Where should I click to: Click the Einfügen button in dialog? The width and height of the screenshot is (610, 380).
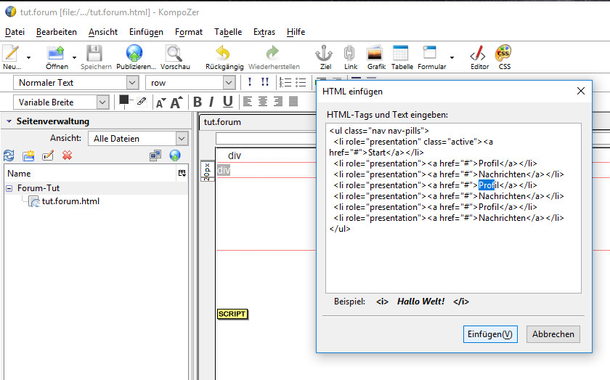point(490,334)
